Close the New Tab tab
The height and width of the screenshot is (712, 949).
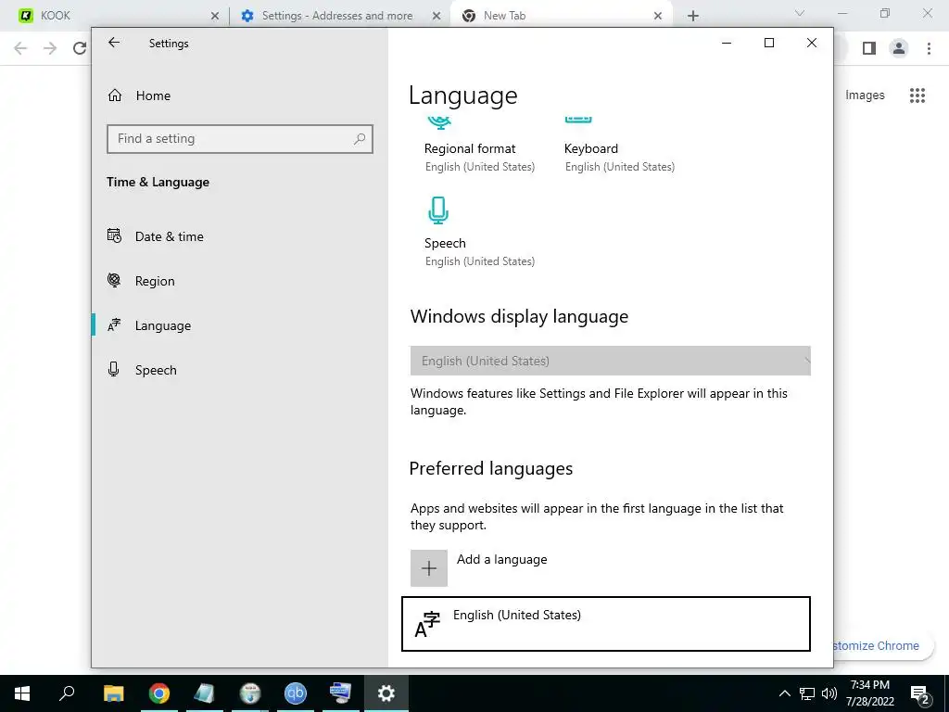tap(658, 17)
